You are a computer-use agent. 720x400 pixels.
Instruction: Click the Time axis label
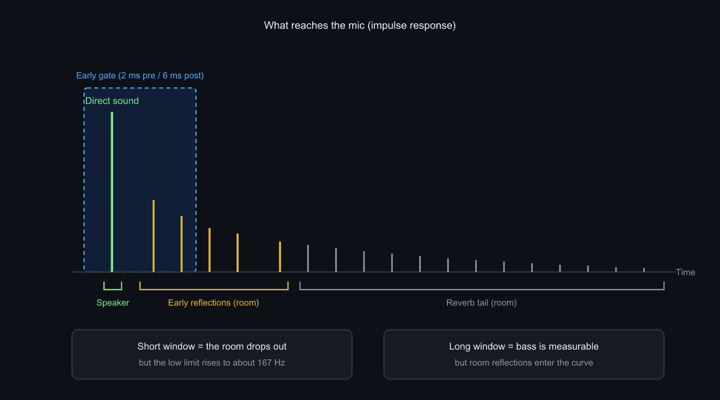point(686,272)
